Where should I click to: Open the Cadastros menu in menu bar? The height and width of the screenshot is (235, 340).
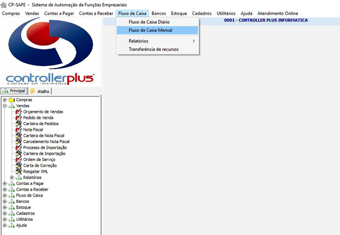(x=202, y=14)
